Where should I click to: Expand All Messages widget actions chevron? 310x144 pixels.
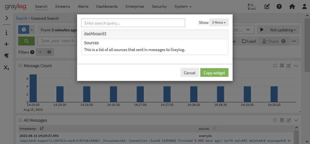coord(296,120)
